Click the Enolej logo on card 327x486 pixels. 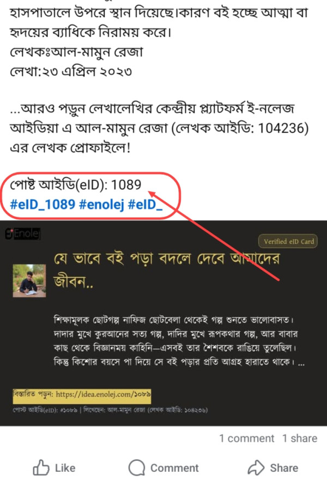(23, 233)
